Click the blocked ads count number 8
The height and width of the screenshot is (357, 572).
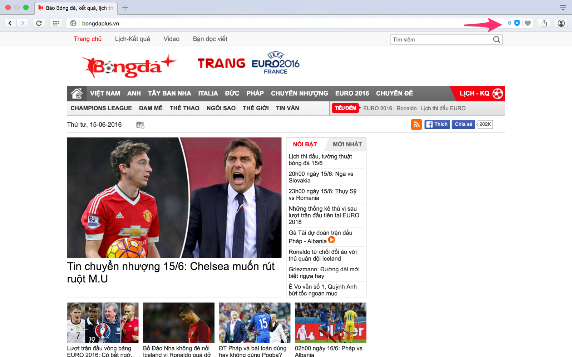(x=509, y=23)
